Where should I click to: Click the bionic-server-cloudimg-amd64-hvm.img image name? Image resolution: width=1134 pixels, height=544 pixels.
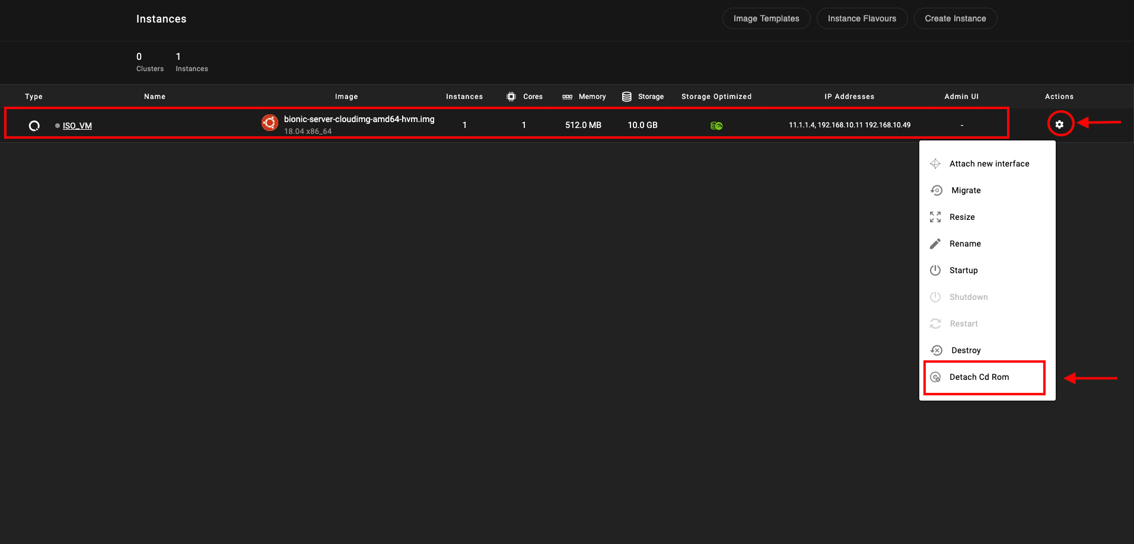pyautogui.click(x=359, y=119)
